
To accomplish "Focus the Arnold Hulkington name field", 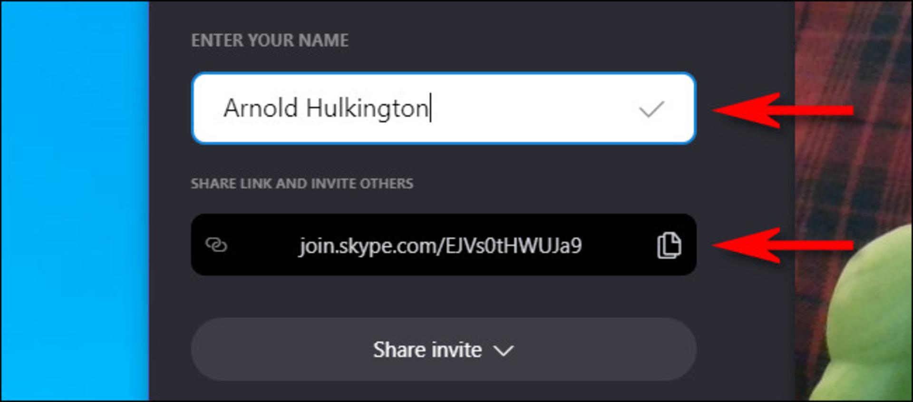I will [444, 108].
